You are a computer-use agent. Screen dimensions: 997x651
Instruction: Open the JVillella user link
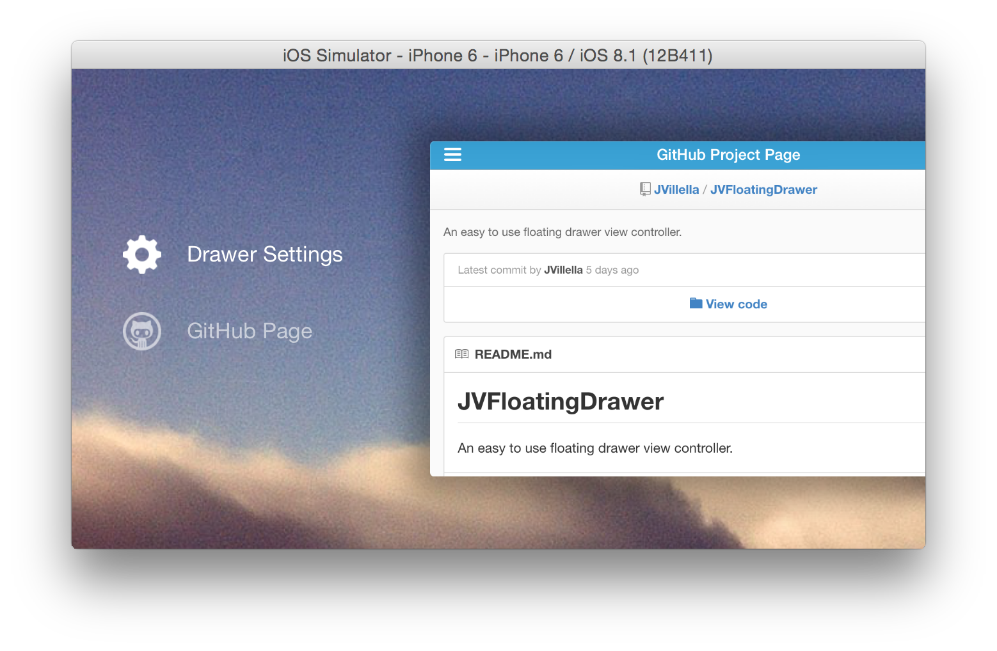tap(676, 189)
